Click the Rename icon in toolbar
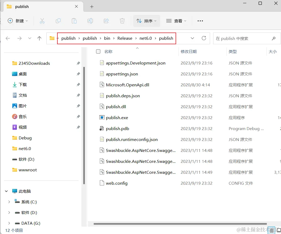 coord(90,21)
